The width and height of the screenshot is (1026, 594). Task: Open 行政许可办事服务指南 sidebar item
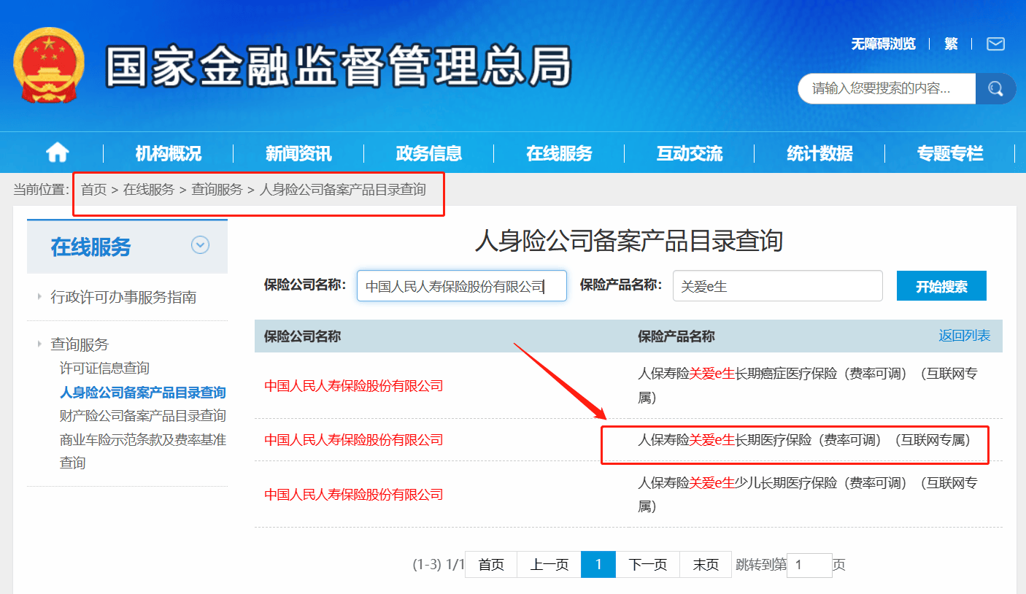tap(123, 297)
